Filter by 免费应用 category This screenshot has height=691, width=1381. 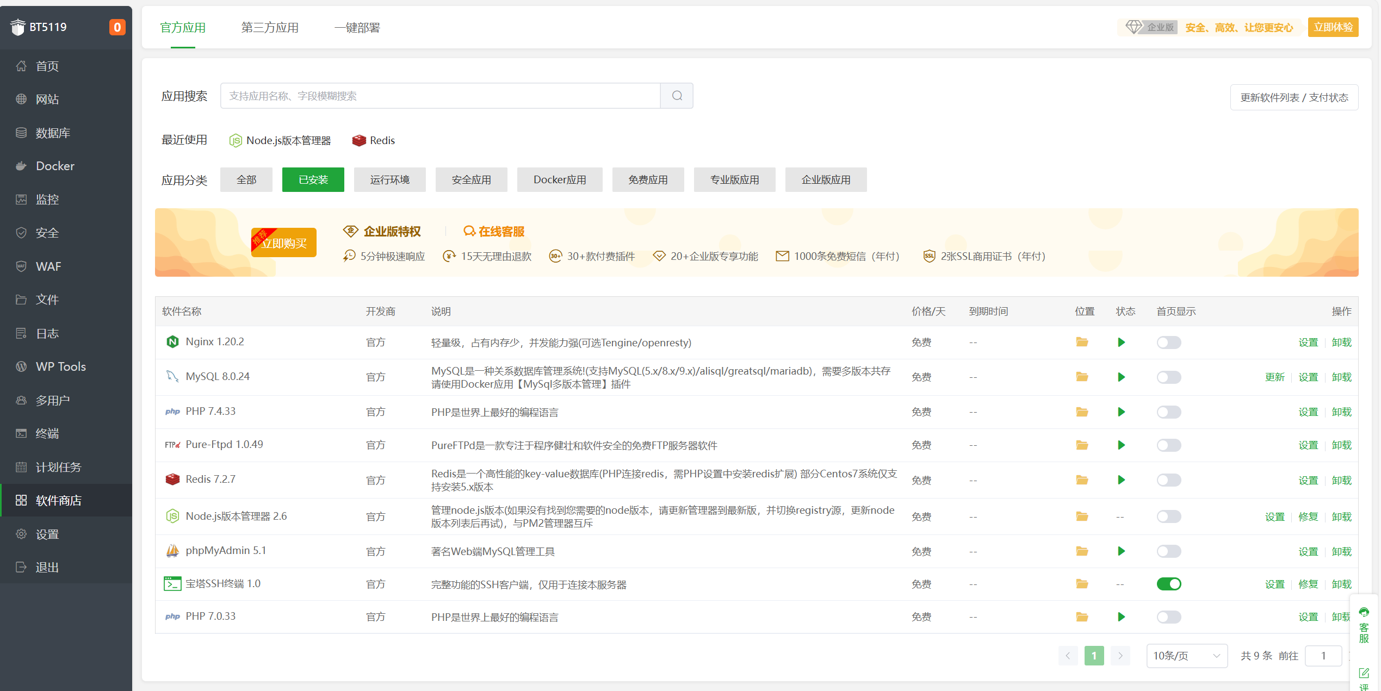[x=648, y=179]
